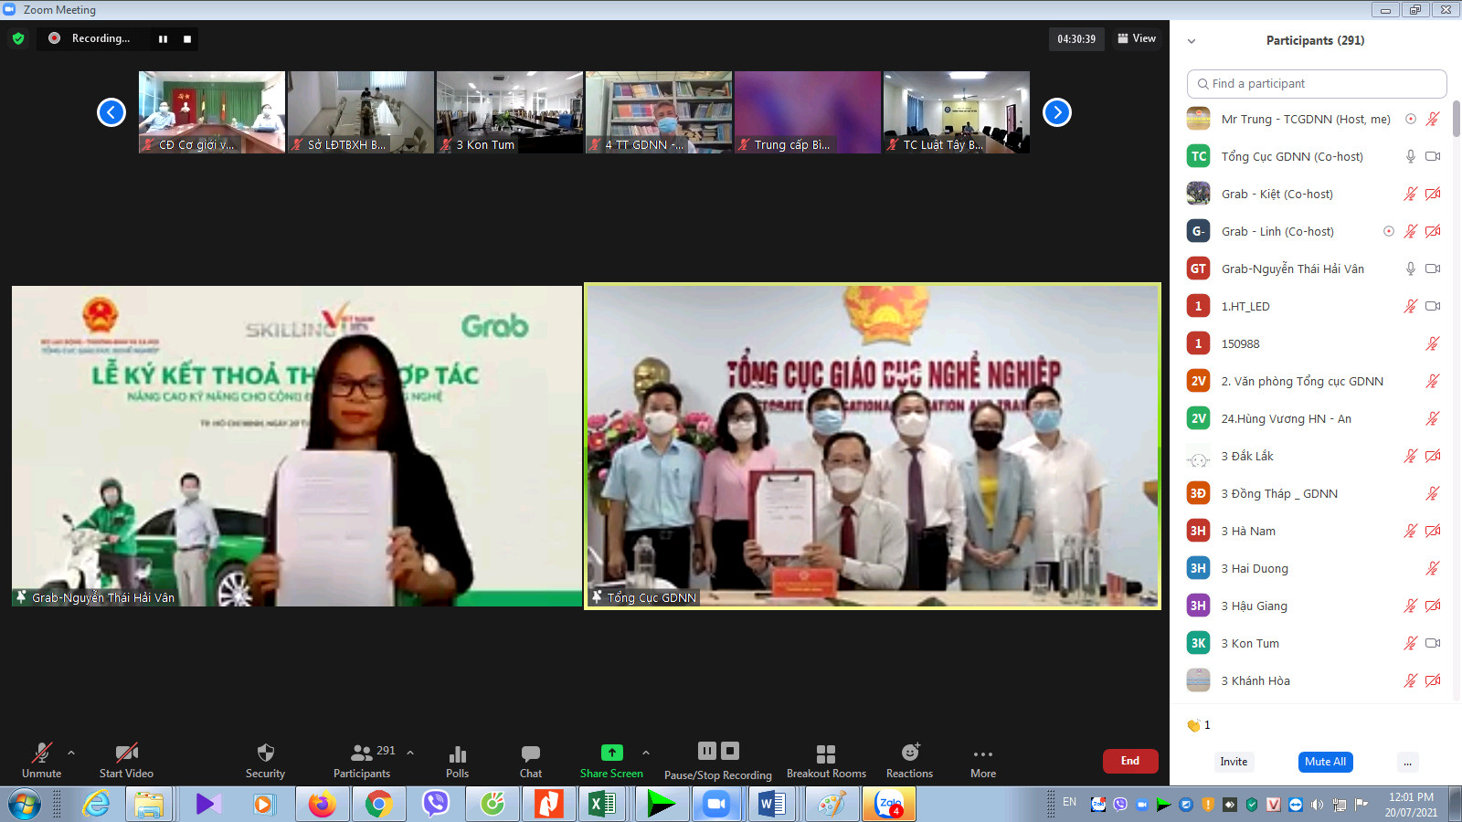Select participant 3 Đồng Tháp _ GDNN

[1314, 493]
